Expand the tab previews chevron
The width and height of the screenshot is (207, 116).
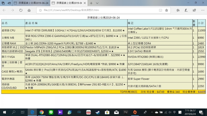(x=97, y=3)
